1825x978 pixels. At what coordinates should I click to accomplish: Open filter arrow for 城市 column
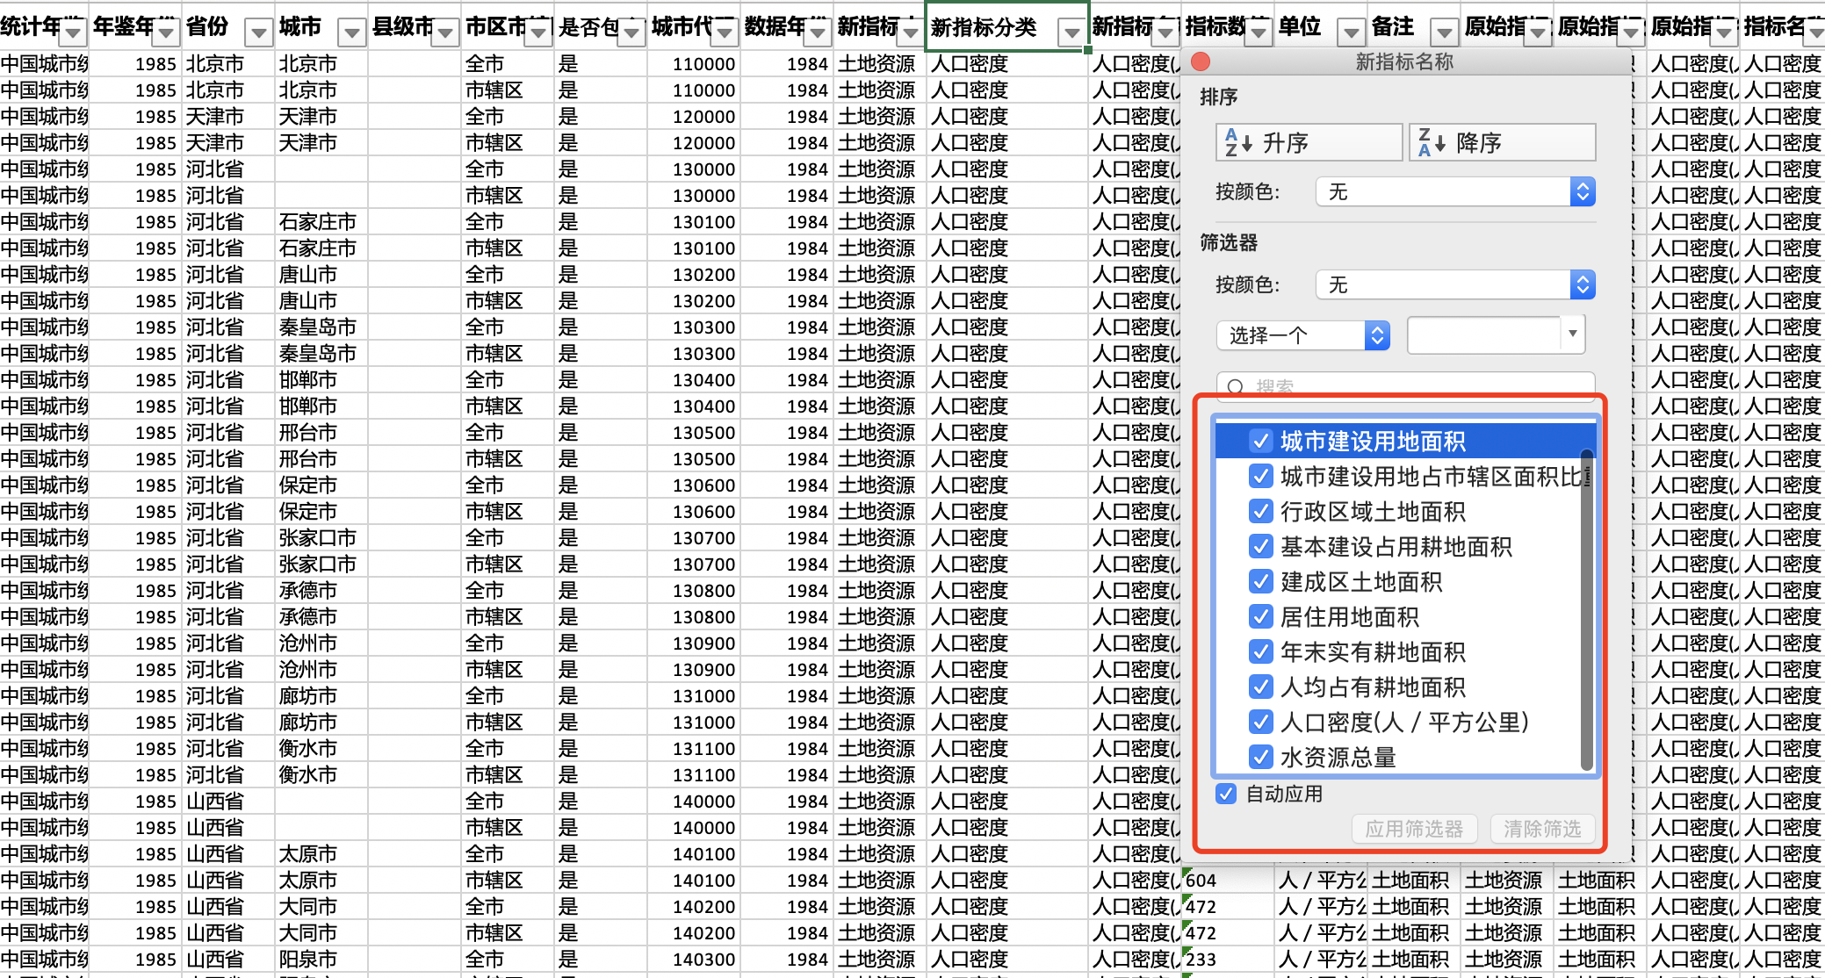tap(351, 32)
